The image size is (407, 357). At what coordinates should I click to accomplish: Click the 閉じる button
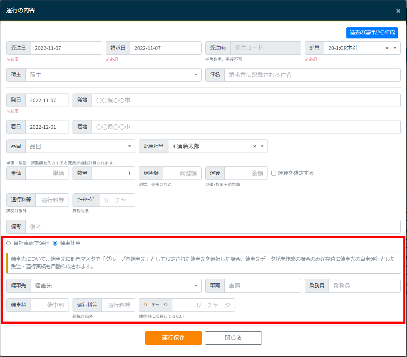233,338
